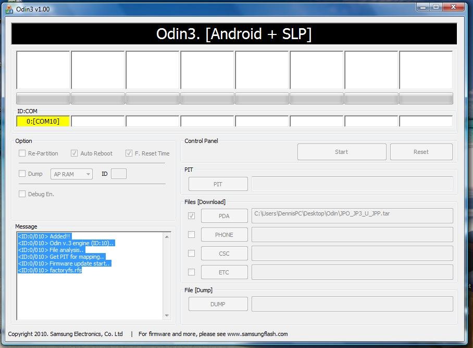This screenshot has width=473, height=348.
Task: Click the PHONE file button
Action: (224, 234)
